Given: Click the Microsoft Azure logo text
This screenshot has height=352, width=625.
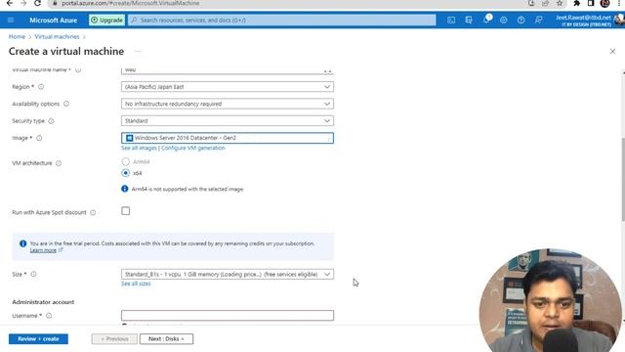Looking at the screenshot, I should pyautogui.click(x=54, y=20).
